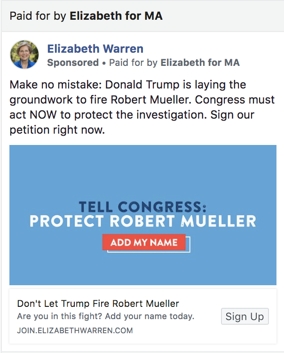Click 'Donald Trump' in the post text
Image resolution: width=284 pixels, height=353 pixels.
pos(142,85)
